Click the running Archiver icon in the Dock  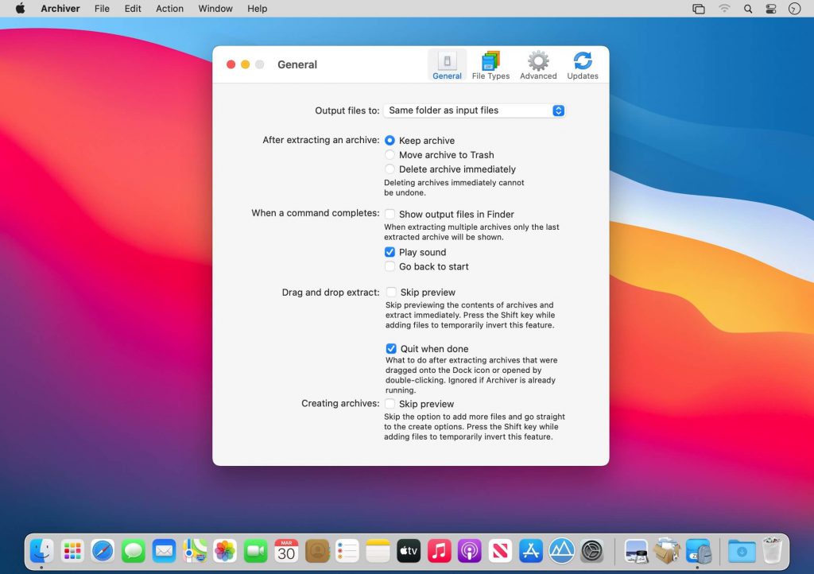[697, 549]
